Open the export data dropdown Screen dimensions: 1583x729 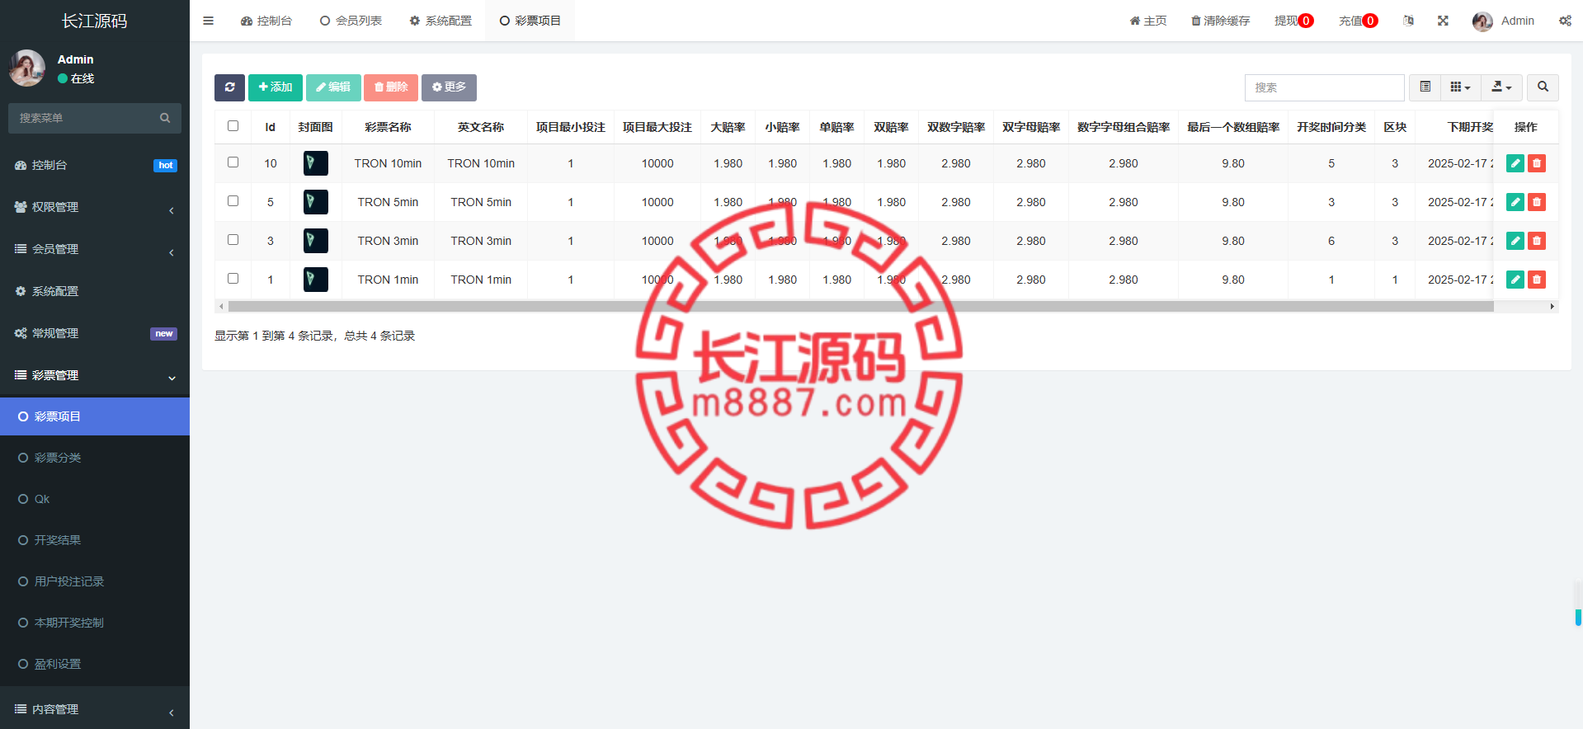tap(1501, 87)
